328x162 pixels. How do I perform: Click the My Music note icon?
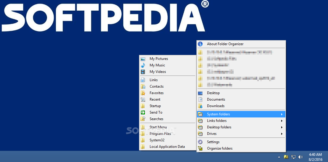tap(143, 65)
